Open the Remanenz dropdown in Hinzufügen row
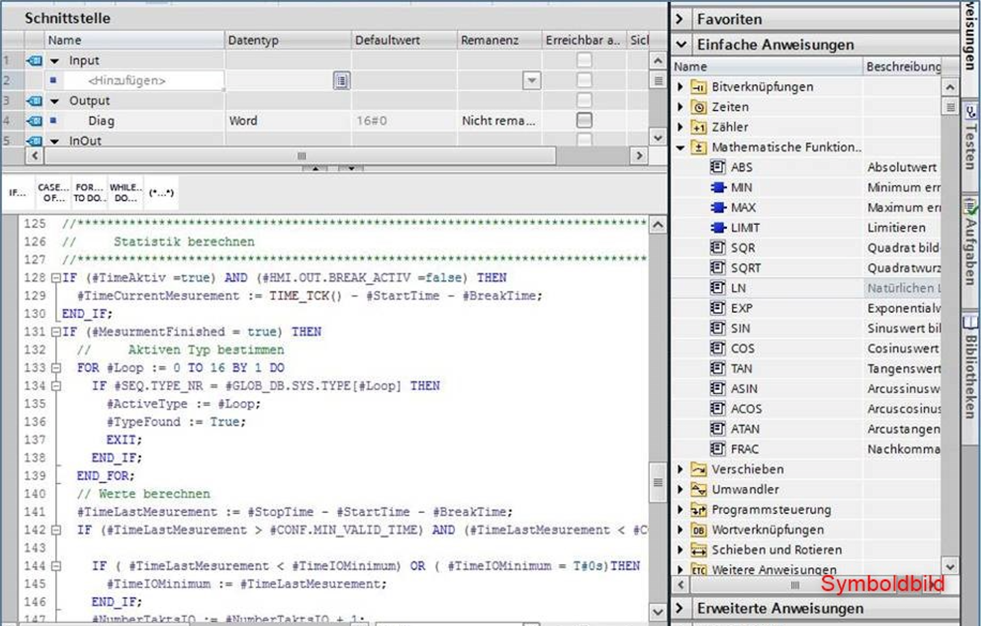 (x=531, y=80)
